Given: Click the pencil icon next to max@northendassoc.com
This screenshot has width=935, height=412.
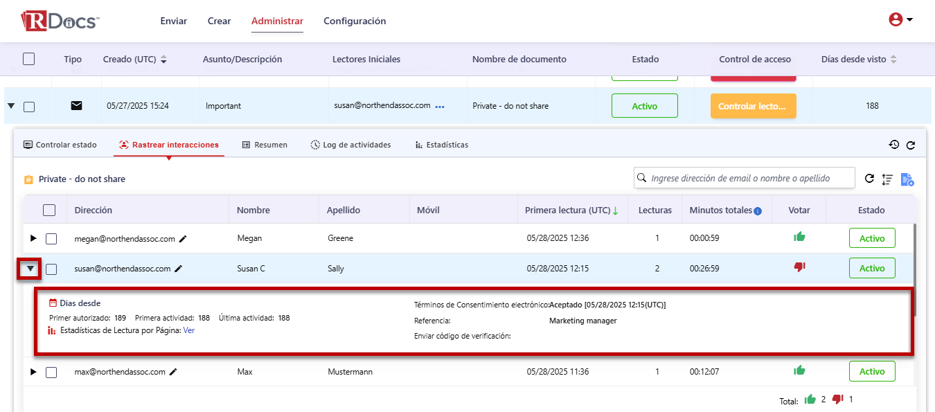Looking at the screenshot, I should pyautogui.click(x=173, y=372).
